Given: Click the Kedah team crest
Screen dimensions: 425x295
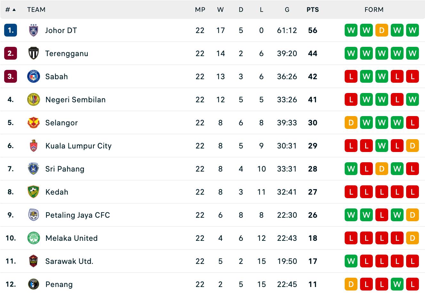Looking at the screenshot, I should (x=33, y=192).
